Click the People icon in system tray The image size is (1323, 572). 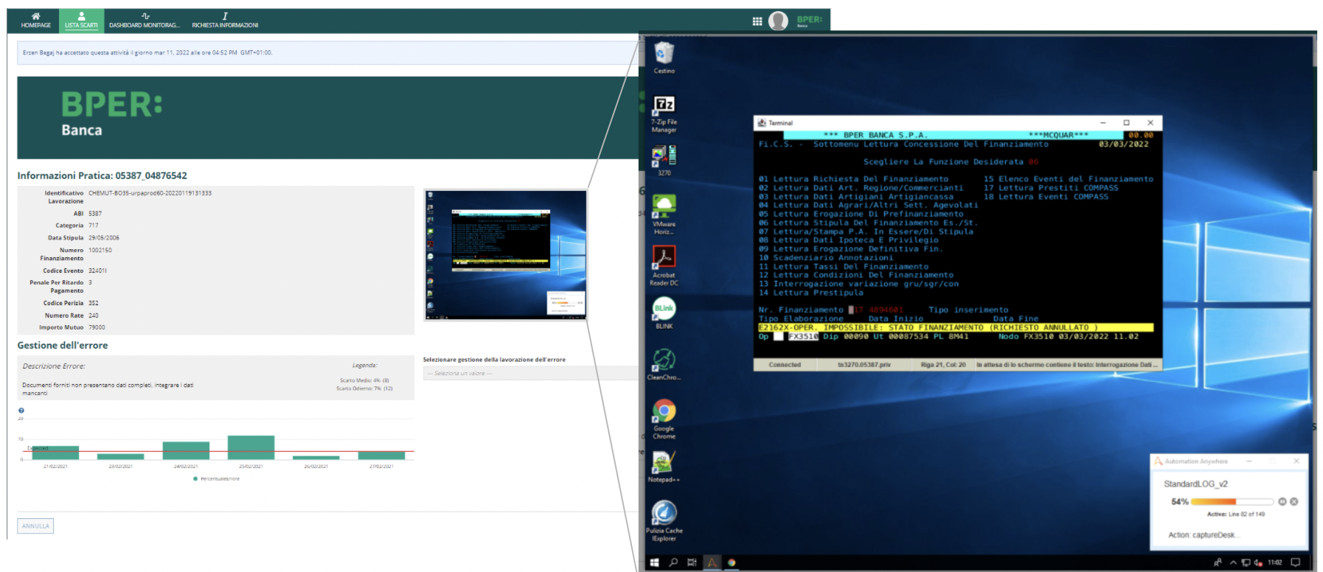1217,562
